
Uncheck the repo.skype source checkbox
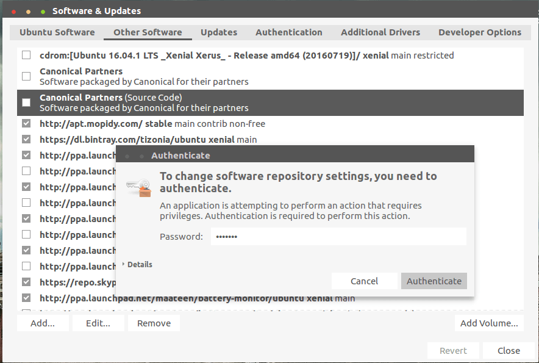tap(26, 282)
